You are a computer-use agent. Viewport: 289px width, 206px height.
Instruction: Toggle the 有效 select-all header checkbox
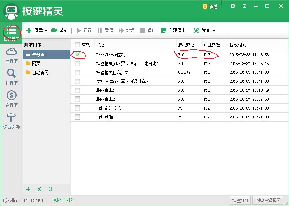tap(77, 45)
